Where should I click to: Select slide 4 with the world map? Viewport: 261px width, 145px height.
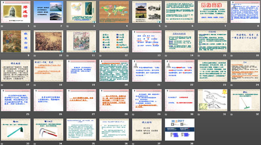(114, 12)
